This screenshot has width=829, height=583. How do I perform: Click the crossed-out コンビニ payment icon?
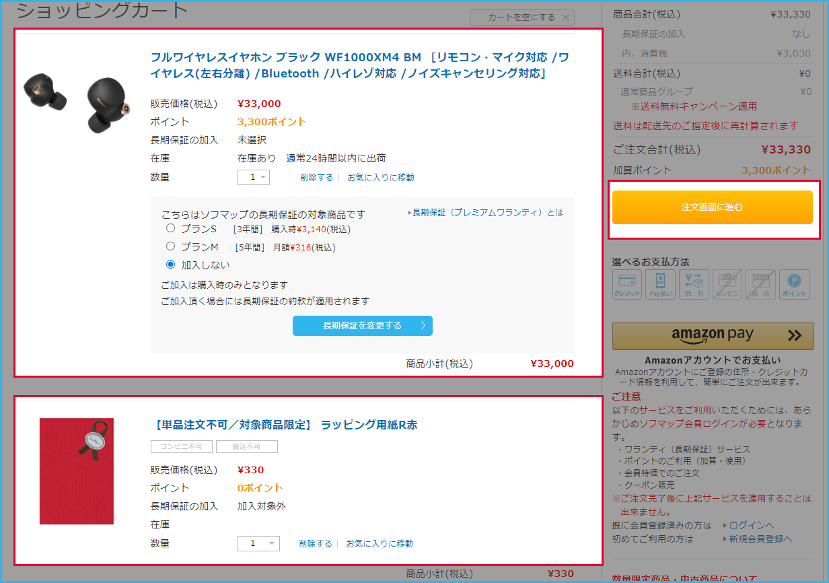727,285
